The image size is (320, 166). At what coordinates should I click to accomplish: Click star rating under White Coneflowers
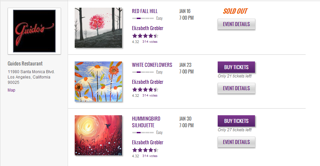pyautogui.click(x=145, y=90)
